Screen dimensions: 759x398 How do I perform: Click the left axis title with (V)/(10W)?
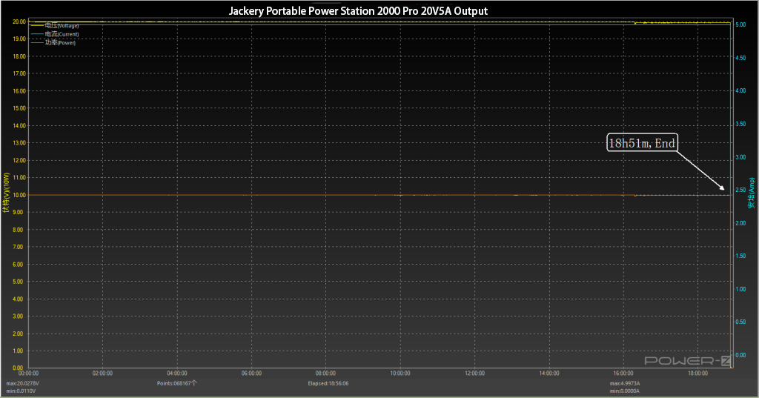click(x=6, y=193)
